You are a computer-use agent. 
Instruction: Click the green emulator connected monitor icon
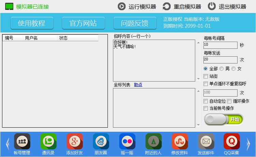tap(9, 6)
